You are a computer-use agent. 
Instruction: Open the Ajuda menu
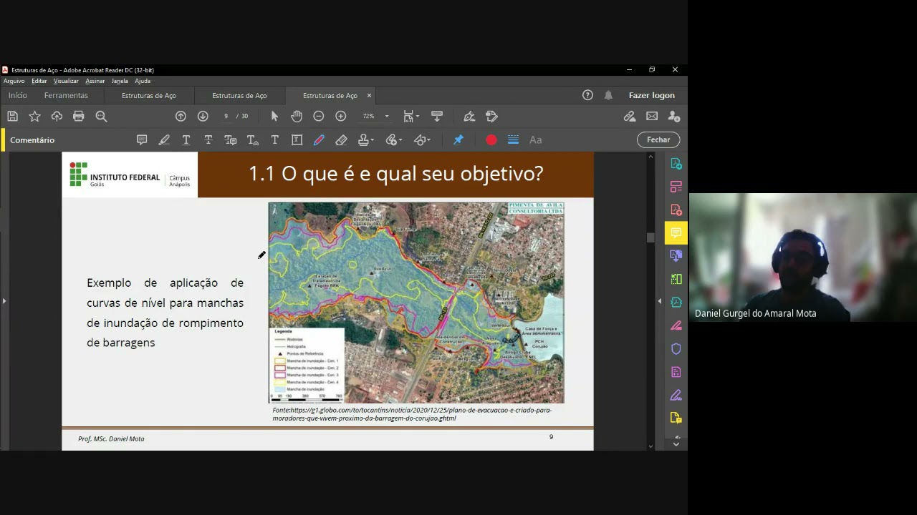point(143,82)
